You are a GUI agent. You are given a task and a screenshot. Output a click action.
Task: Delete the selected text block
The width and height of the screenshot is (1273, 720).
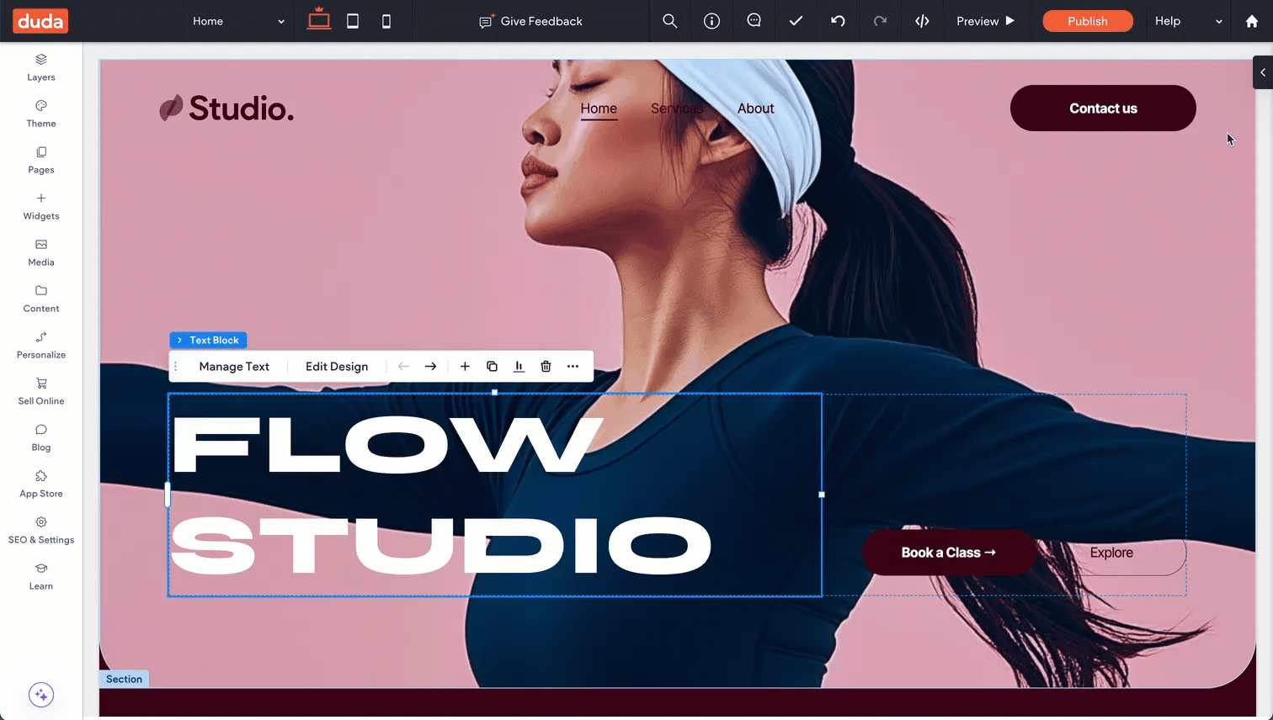[546, 367]
